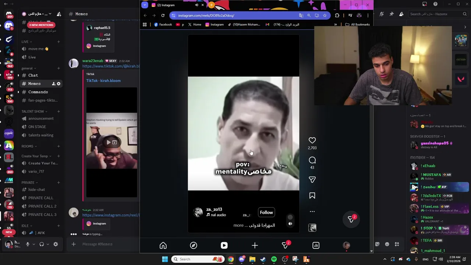
Task: Open Discord user settings gear
Action: pos(56,244)
